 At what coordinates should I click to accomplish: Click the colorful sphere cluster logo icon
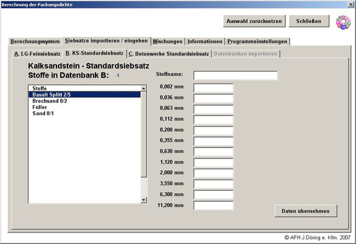pos(343,22)
